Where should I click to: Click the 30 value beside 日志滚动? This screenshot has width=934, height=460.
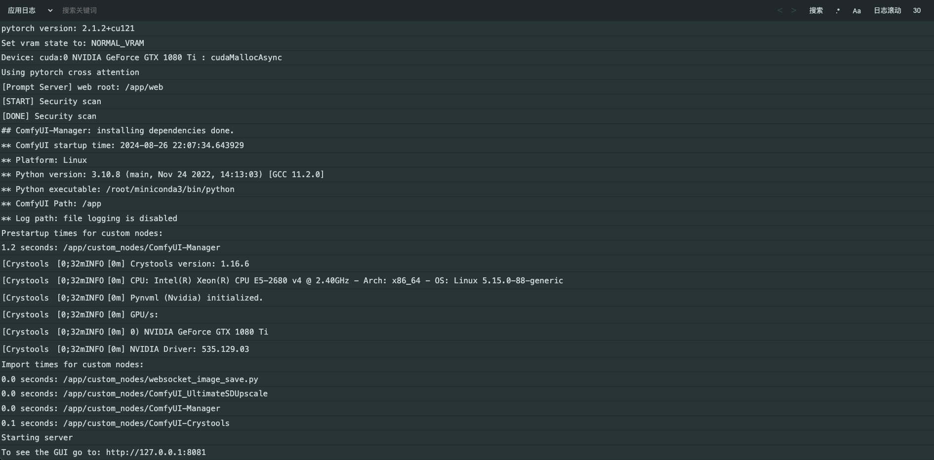917,10
